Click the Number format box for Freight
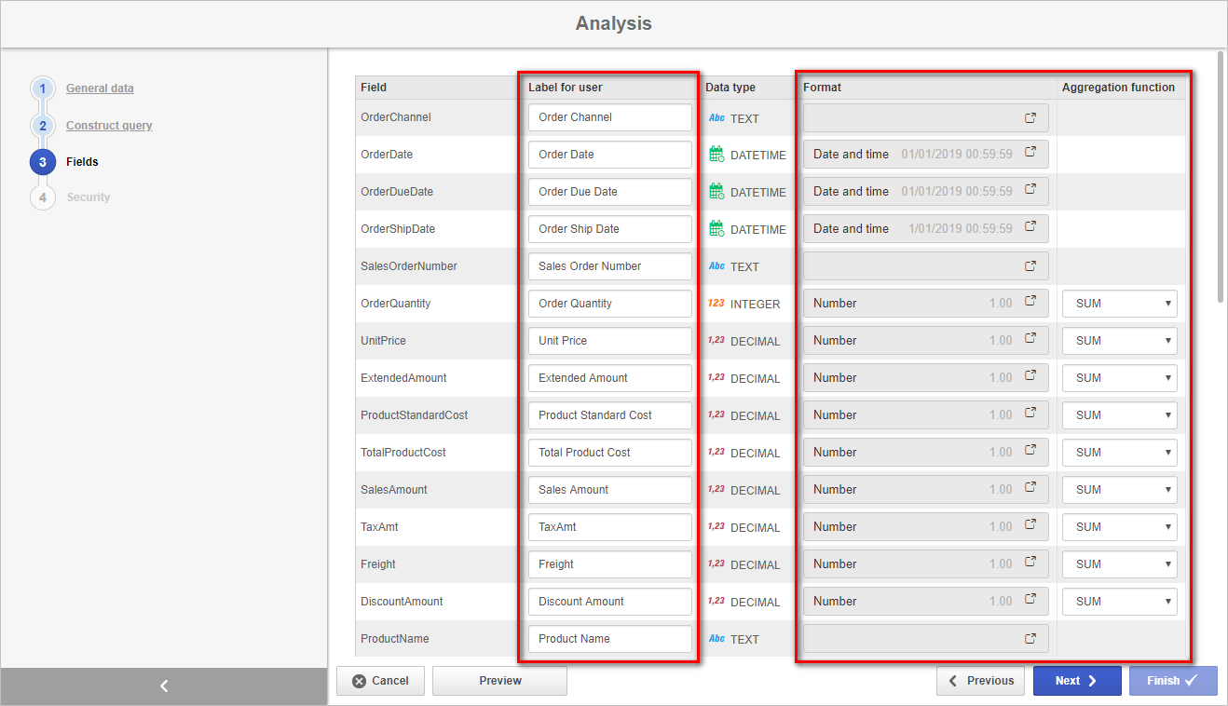This screenshot has height=706, width=1228. click(x=925, y=564)
